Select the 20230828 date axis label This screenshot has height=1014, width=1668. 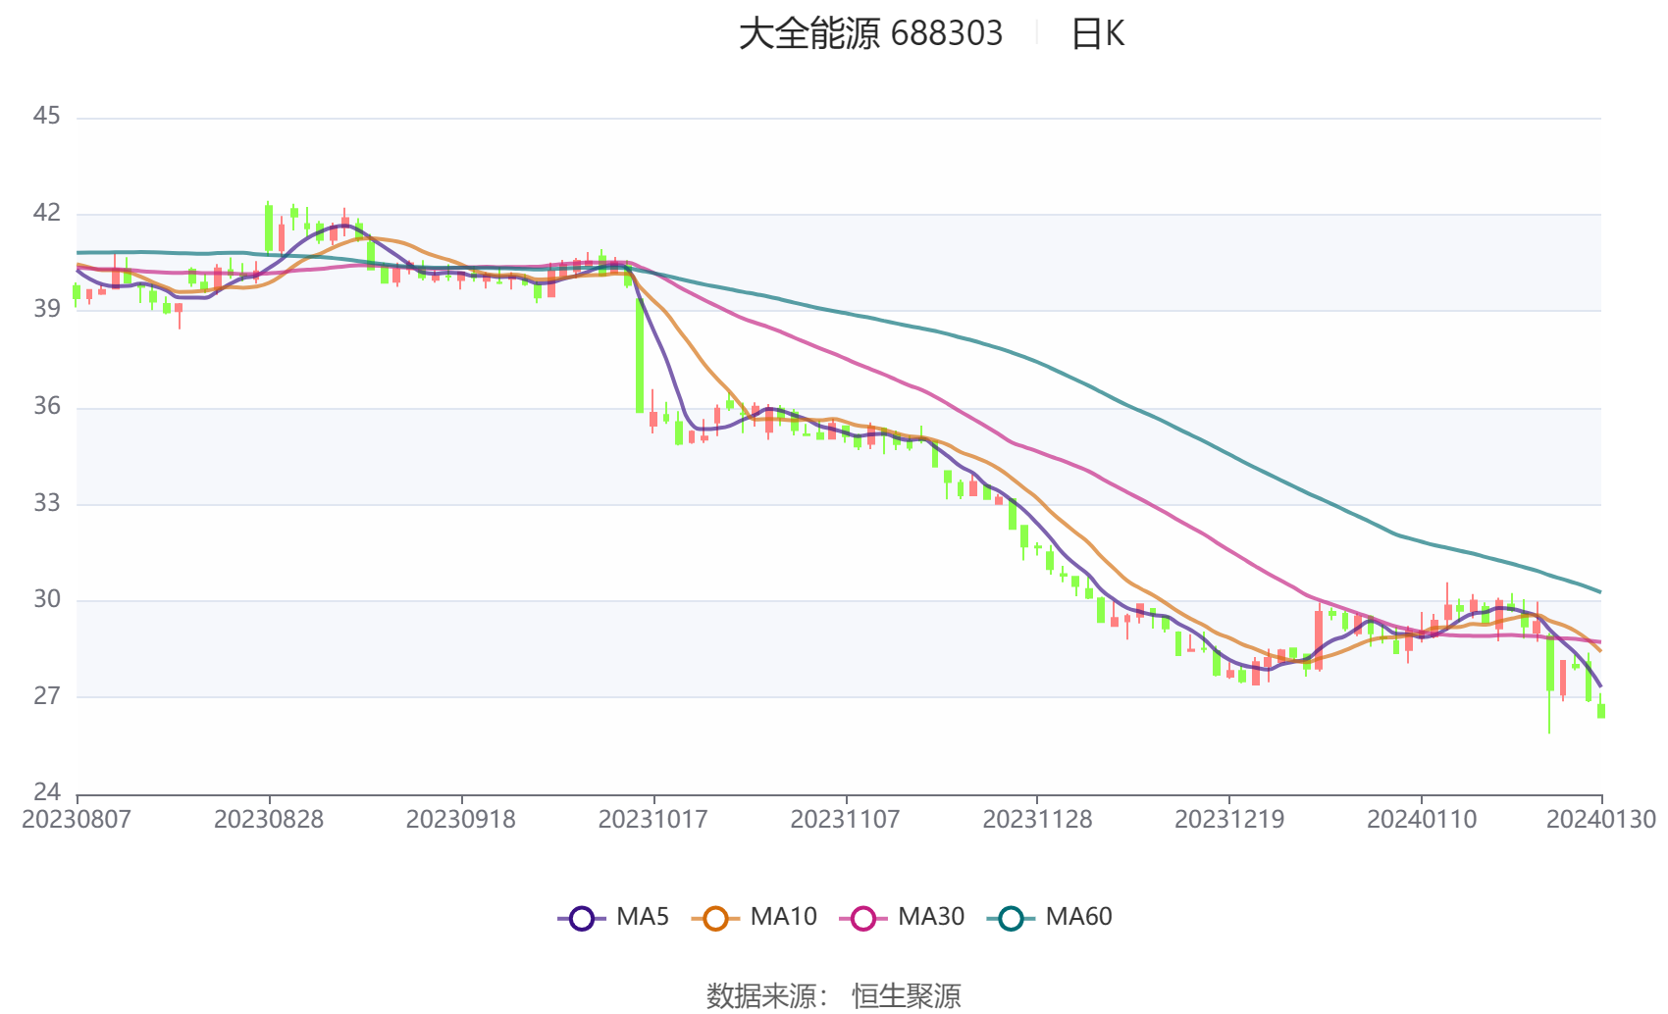(x=269, y=819)
